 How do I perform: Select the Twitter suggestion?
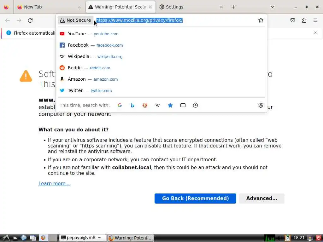coord(161,90)
